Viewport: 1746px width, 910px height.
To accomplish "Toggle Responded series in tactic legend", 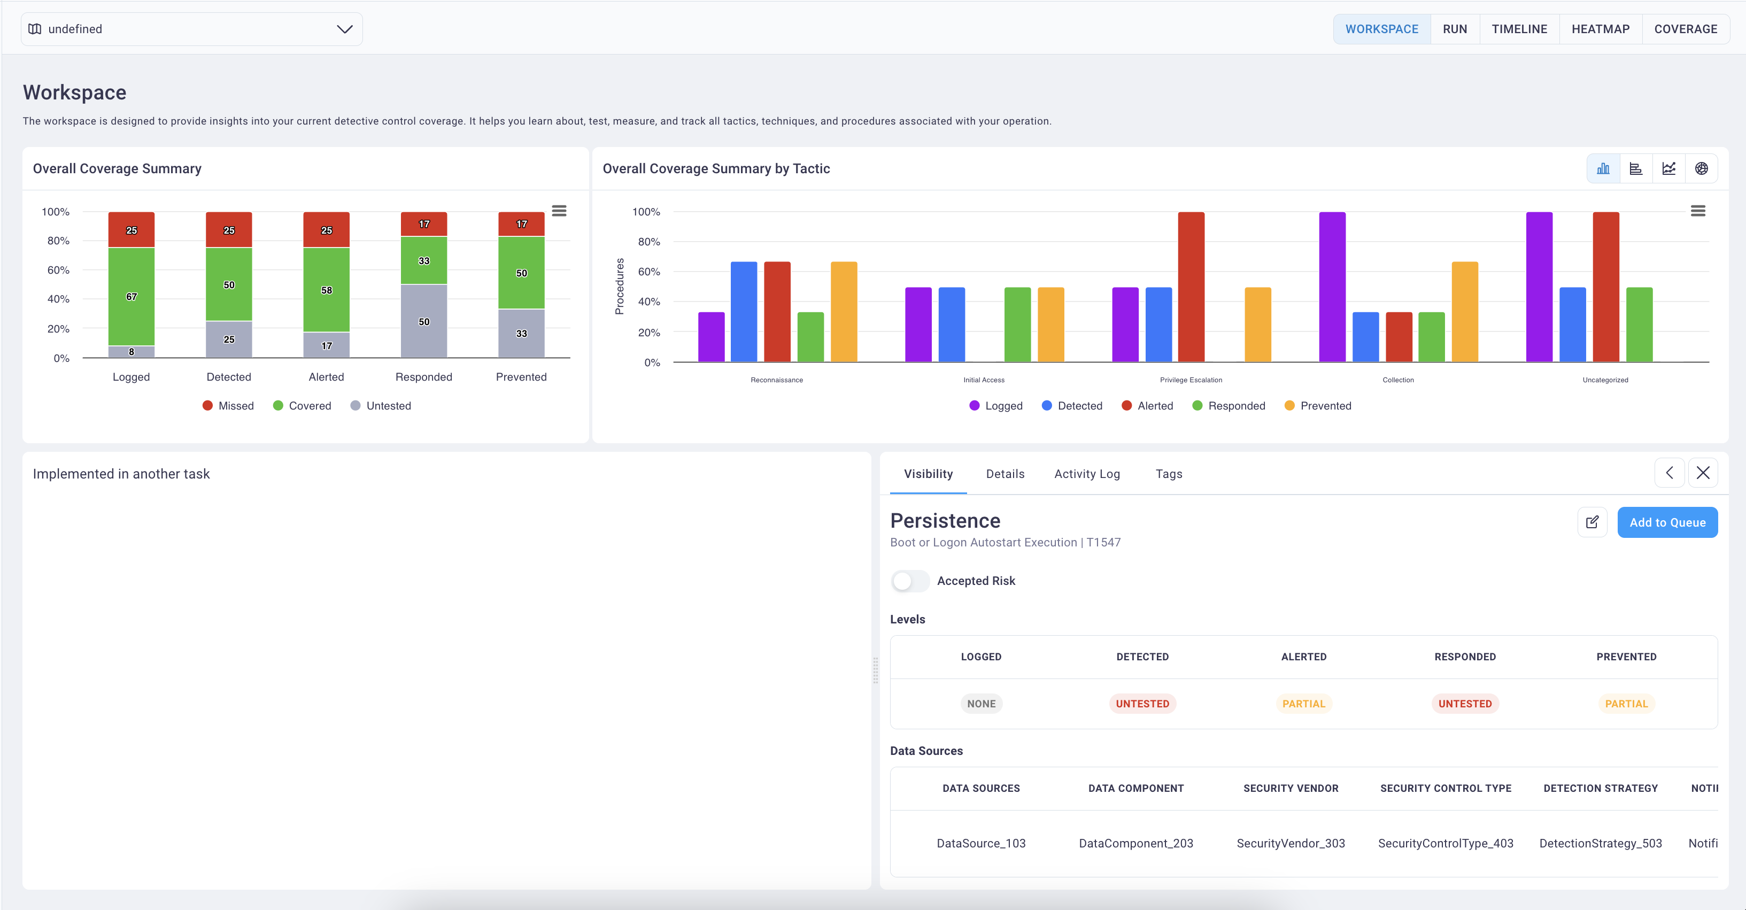I will pyautogui.click(x=1228, y=405).
